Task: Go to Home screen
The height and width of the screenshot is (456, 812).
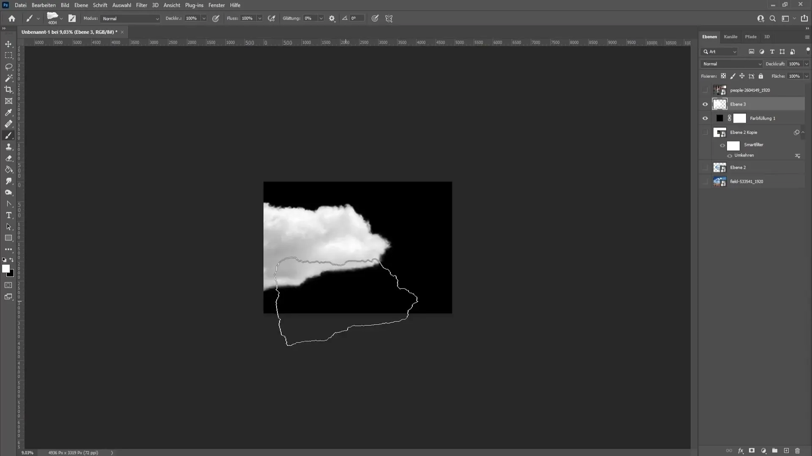Action: (12, 19)
